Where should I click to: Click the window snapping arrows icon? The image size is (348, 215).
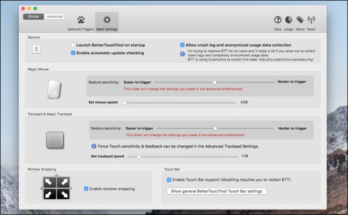(x=55, y=188)
